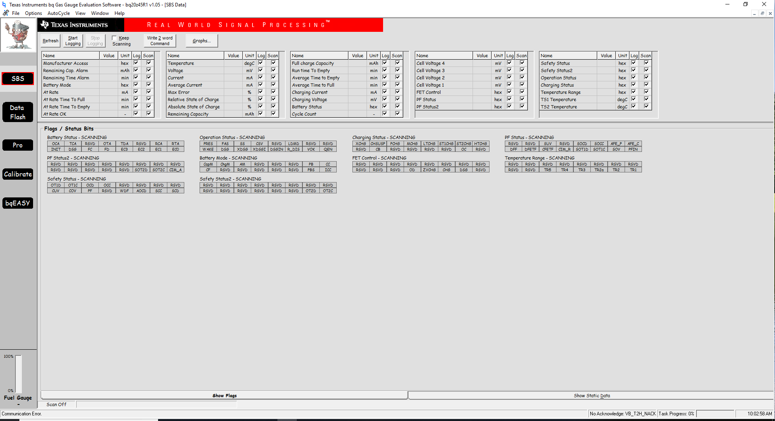Toggle Scan checkbox for Battery Mode
Screen dimensions: 775x421
tap(149, 85)
